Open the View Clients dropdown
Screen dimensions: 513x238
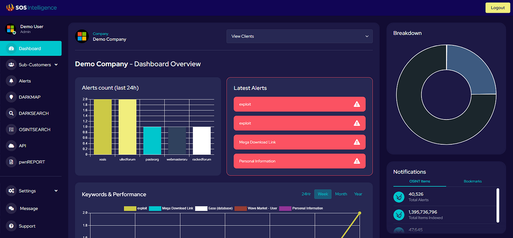pos(299,36)
